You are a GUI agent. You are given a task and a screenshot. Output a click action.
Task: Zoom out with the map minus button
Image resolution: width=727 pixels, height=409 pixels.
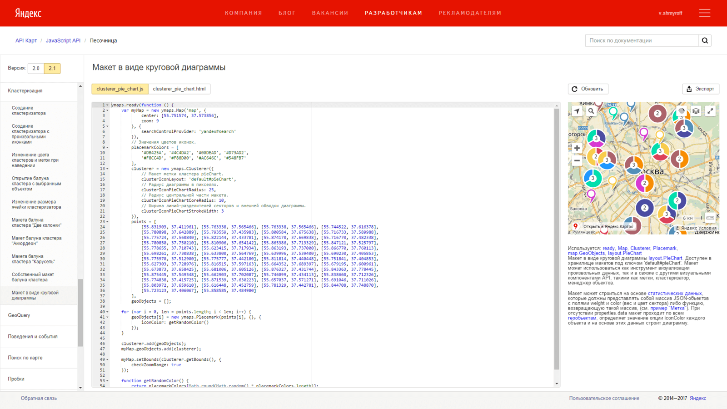pyautogui.click(x=577, y=160)
